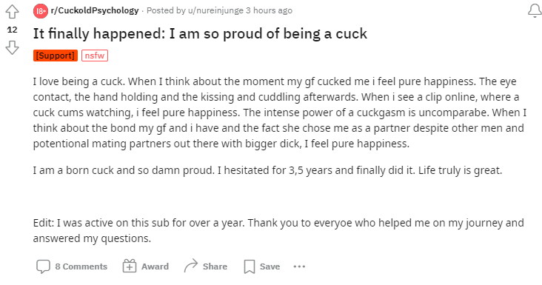
Task: Visit the r/CuckoldPsychology subreddit link
Action: [x=95, y=10]
